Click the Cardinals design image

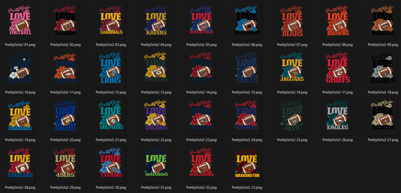(x=111, y=21)
